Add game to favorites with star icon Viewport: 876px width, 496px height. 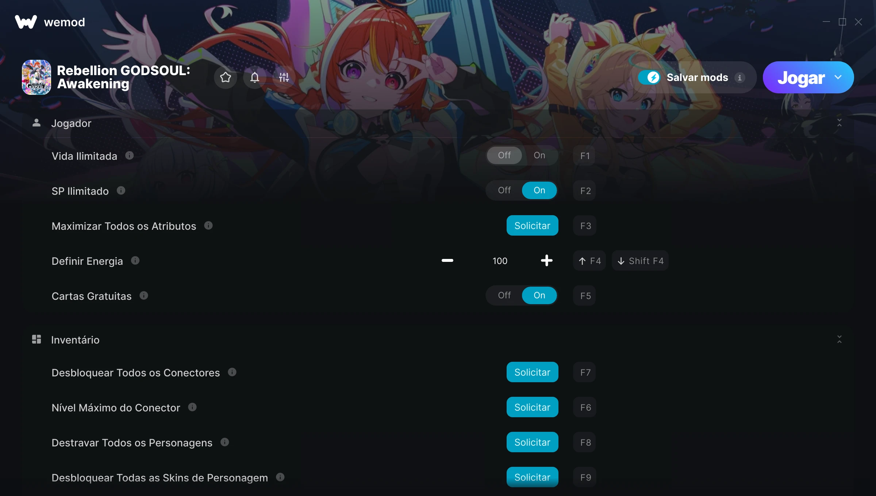[226, 77]
